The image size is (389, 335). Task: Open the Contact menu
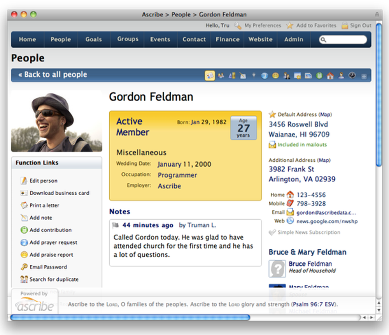pos(194,39)
